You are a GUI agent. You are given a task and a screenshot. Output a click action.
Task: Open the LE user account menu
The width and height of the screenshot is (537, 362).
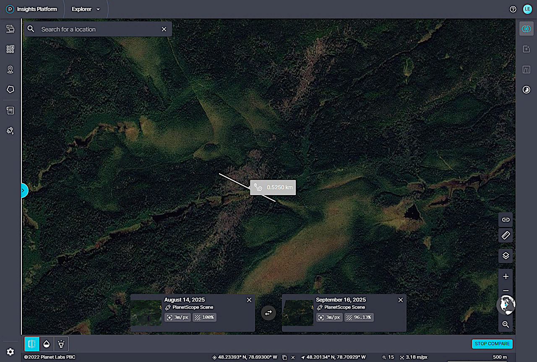point(527,9)
